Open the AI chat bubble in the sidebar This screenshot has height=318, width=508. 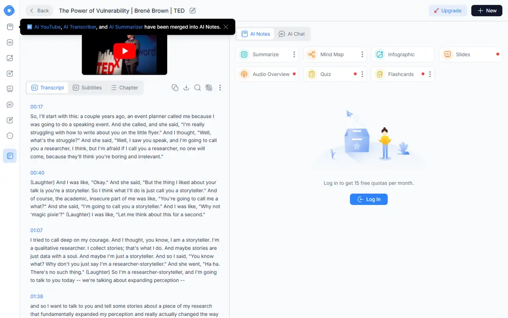click(10, 104)
